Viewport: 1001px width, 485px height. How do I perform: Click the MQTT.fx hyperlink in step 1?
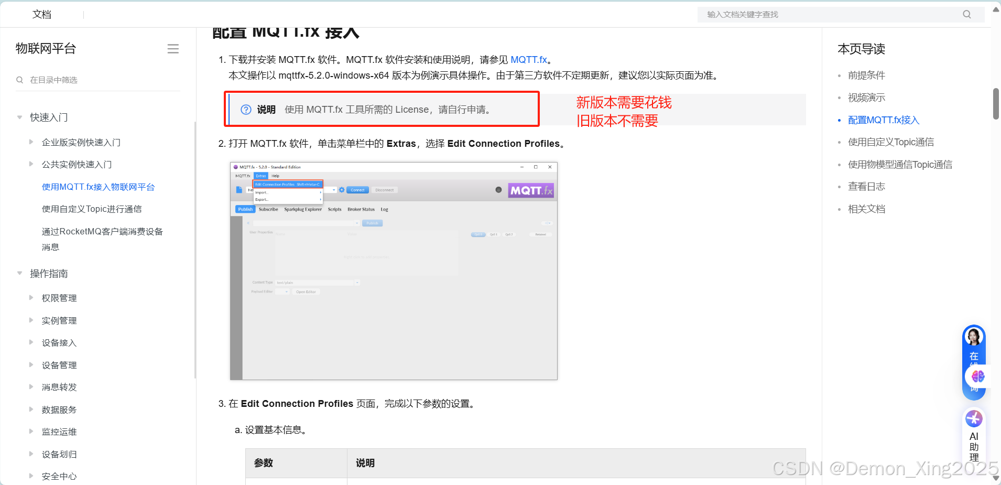529,60
